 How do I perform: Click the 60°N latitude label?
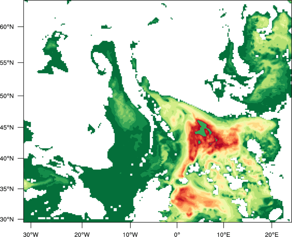(7, 27)
